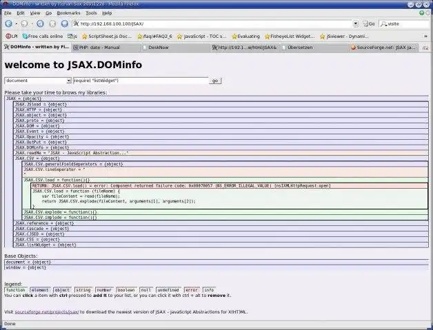Open the Go menu

pyautogui.click(x=48, y=13)
